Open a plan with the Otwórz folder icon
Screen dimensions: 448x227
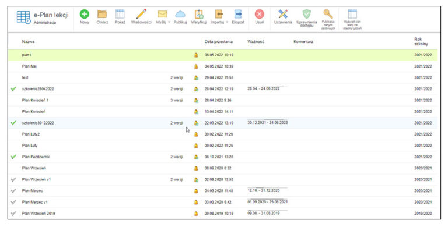(102, 14)
